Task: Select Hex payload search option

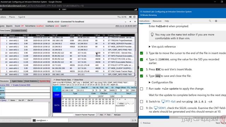Action: pos(98,115)
